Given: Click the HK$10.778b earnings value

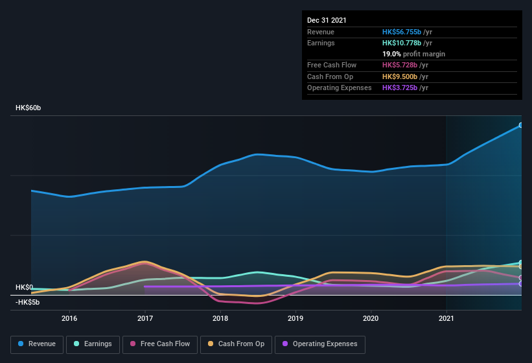Looking at the screenshot, I should point(402,43).
